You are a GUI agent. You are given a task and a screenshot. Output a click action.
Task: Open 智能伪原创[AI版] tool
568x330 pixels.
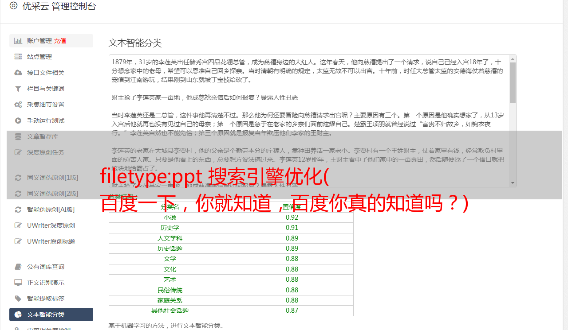coord(51,210)
